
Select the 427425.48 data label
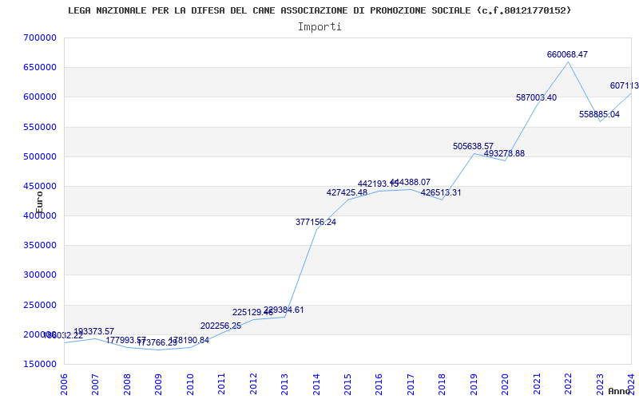pyautogui.click(x=347, y=192)
